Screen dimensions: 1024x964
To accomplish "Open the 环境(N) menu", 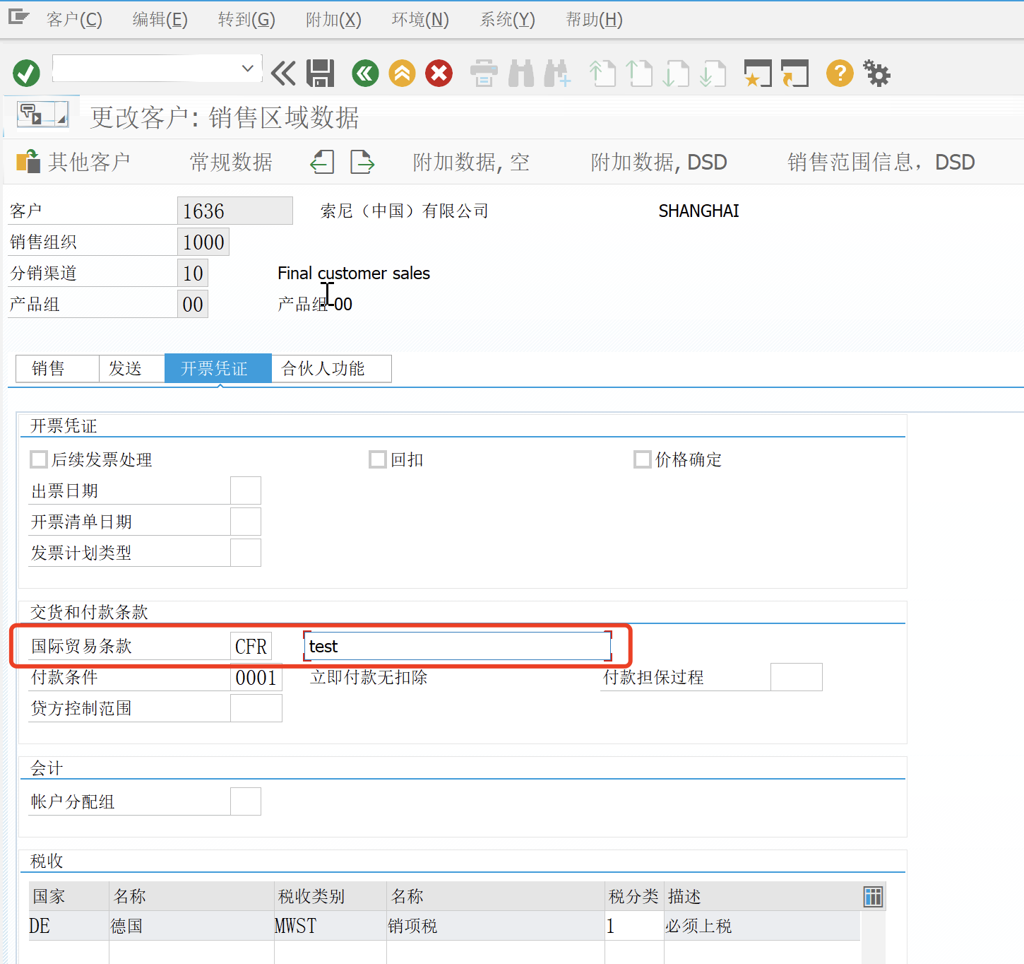I will tap(420, 20).
